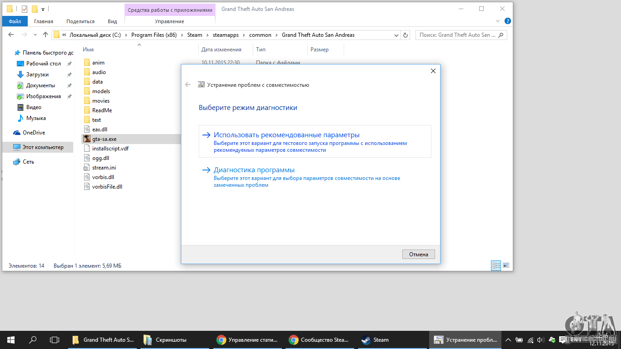Select the movies folder icon
621x349 pixels.
click(x=87, y=101)
